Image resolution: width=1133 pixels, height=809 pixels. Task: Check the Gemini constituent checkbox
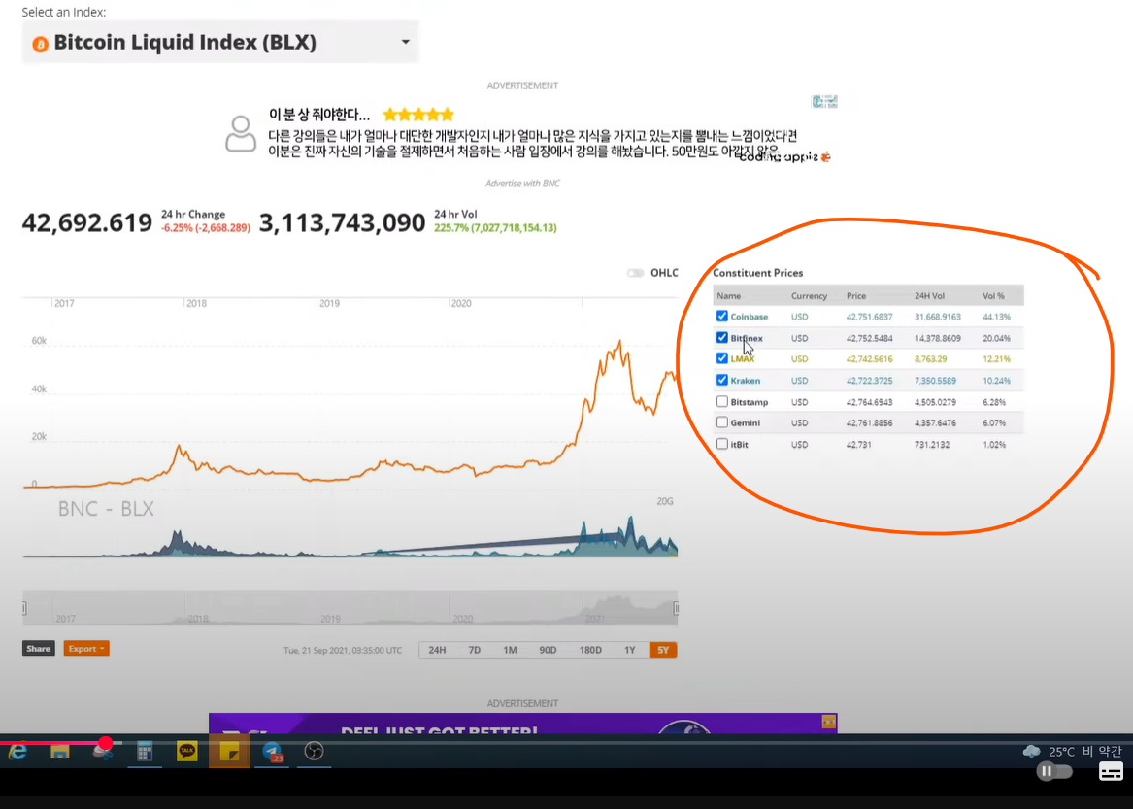(722, 422)
